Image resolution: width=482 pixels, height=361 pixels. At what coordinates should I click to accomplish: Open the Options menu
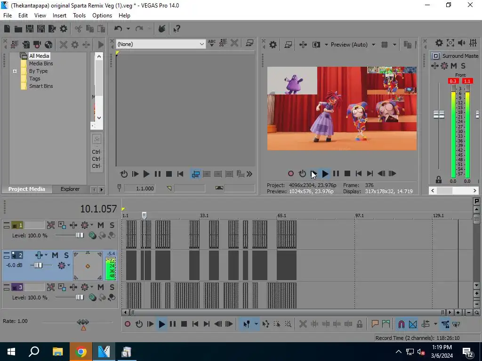(x=102, y=16)
